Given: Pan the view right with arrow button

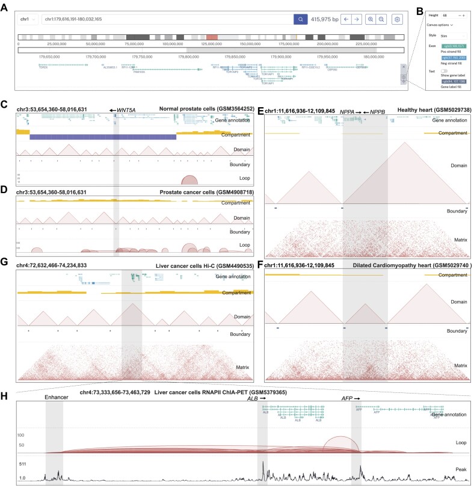Looking at the screenshot, I should pyautogui.click(x=357, y=19).
